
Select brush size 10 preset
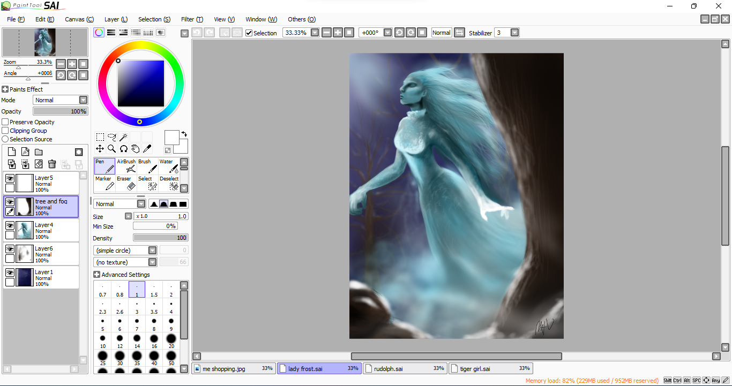103,341
